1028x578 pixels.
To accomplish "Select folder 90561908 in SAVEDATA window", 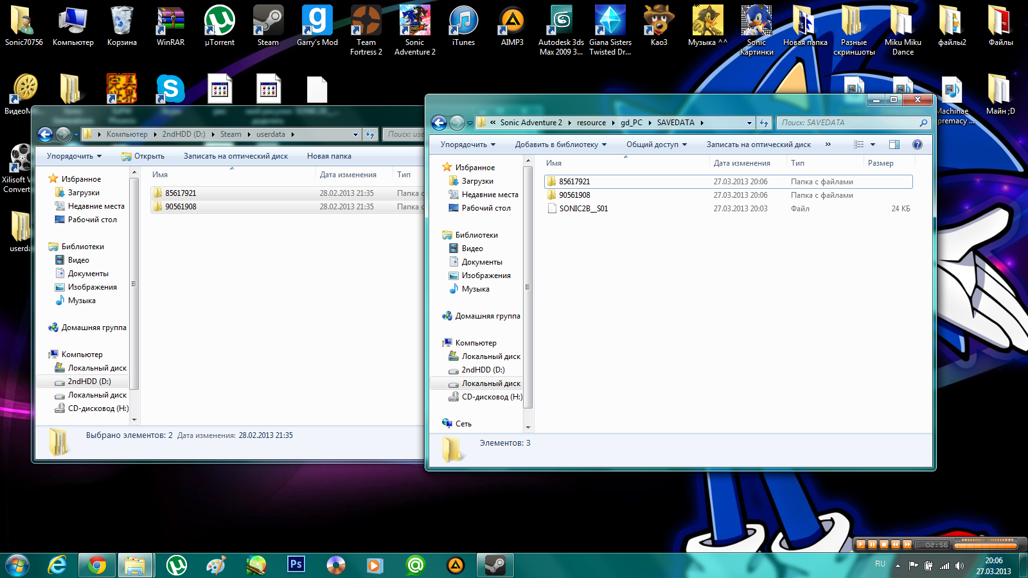I will click(728, 195).
